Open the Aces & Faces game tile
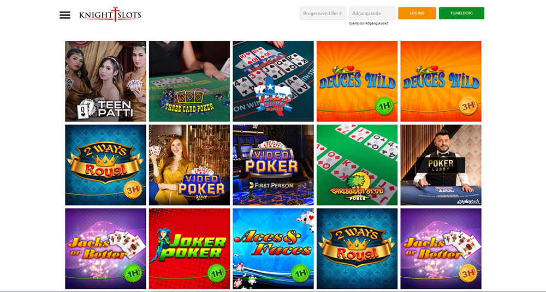Screen dimensions: 546x292 [x=274, y=249]
